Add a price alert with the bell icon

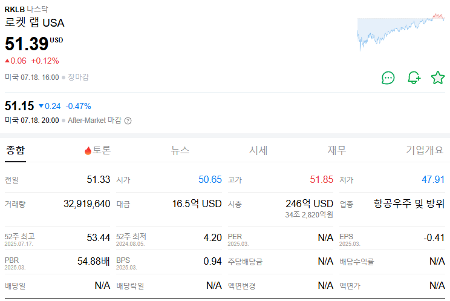click(414, 78)
